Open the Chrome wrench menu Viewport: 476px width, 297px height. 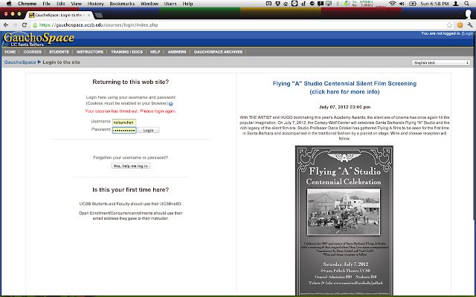[x=470, y=25]
